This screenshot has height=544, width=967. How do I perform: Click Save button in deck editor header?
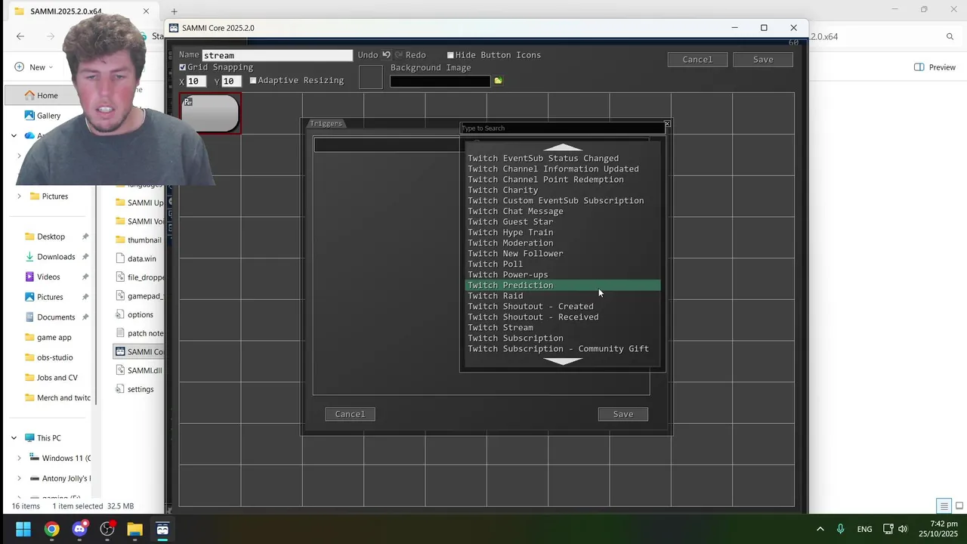coord(763,60)
